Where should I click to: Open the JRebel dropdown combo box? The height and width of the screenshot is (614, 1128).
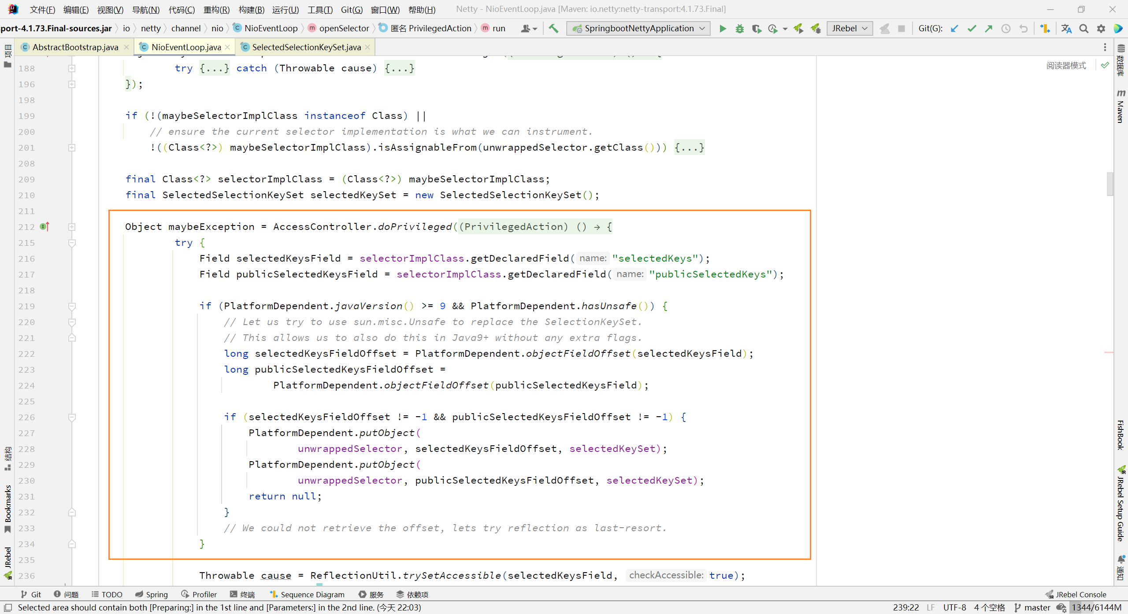point(850,29)
